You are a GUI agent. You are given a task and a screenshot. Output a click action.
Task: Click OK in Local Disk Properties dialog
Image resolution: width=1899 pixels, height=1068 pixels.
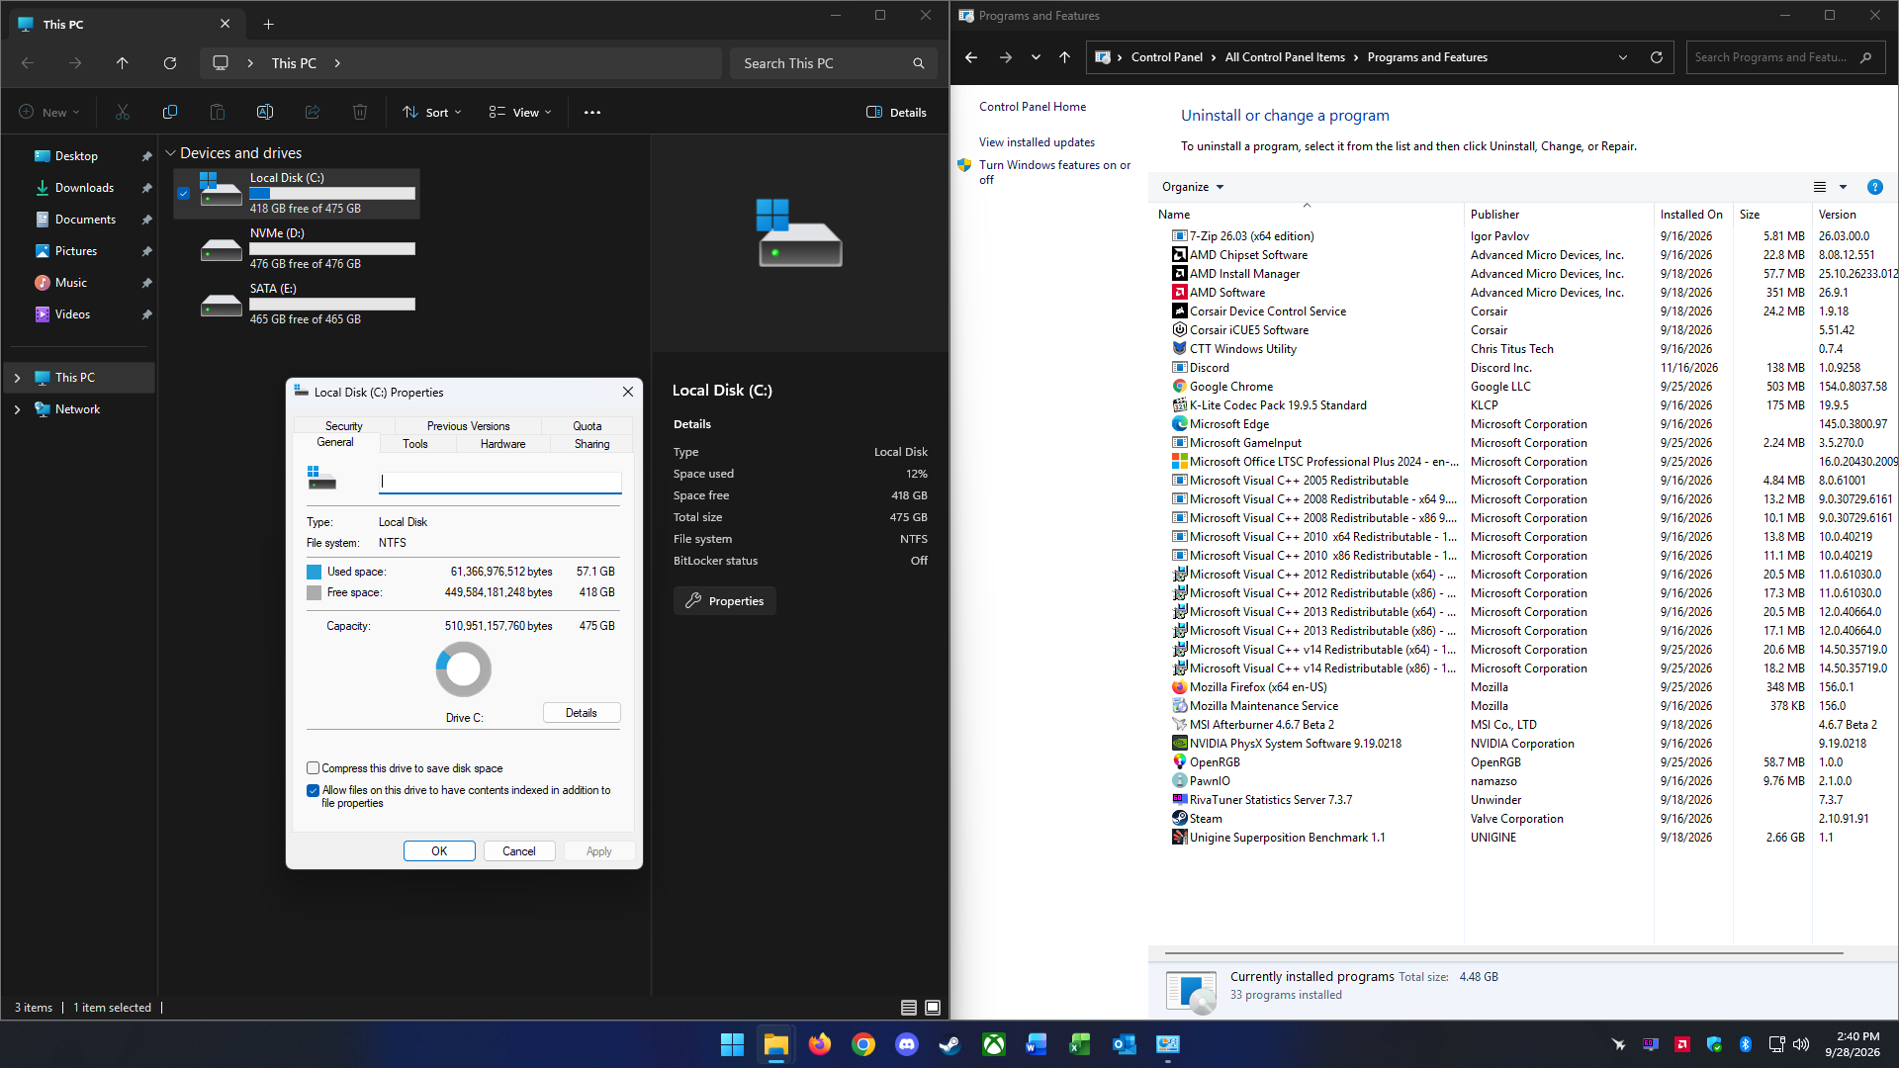(439, 851)
